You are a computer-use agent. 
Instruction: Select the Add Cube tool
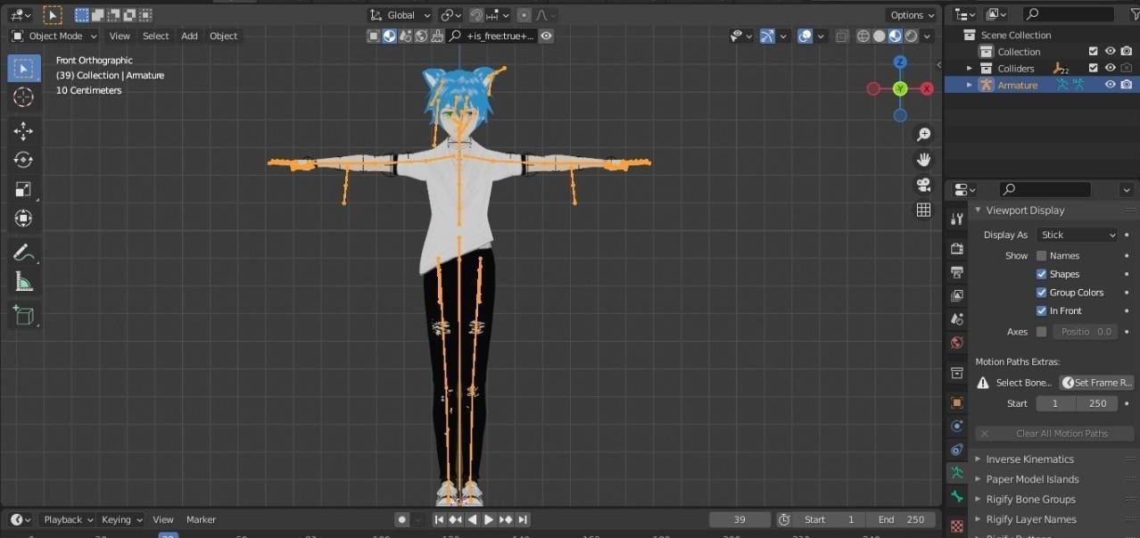24,315
